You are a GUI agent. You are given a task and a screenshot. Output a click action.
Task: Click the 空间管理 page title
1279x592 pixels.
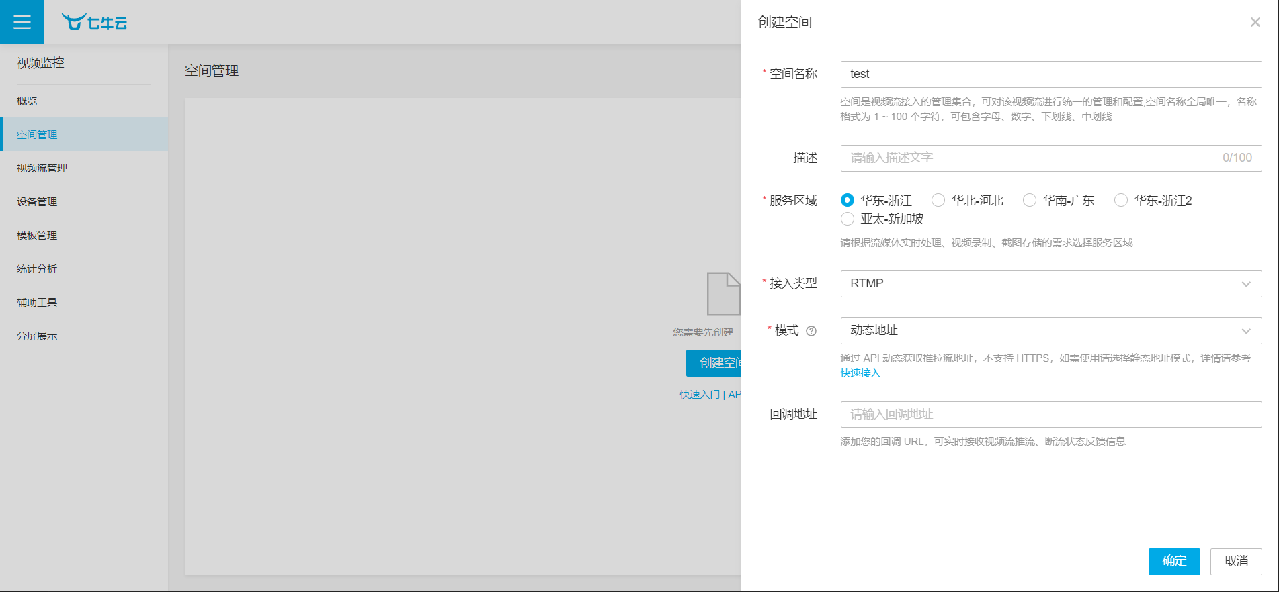click(212, 70)
